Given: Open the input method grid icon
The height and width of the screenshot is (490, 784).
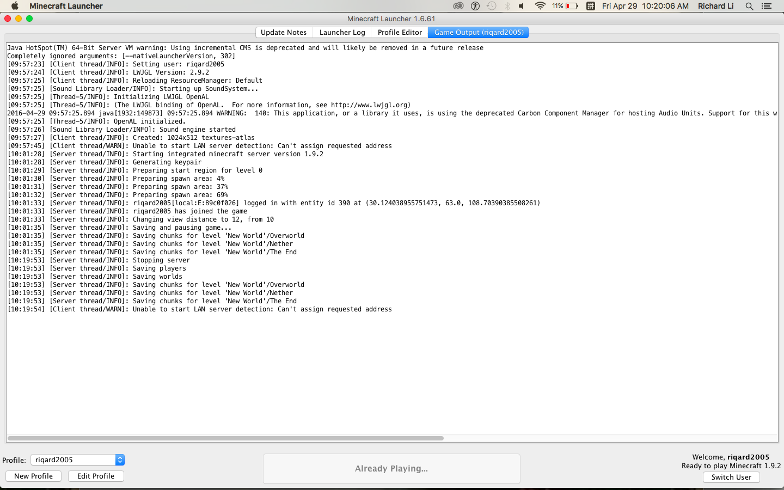Looking at the screenshot, I should tap(590, 6).
